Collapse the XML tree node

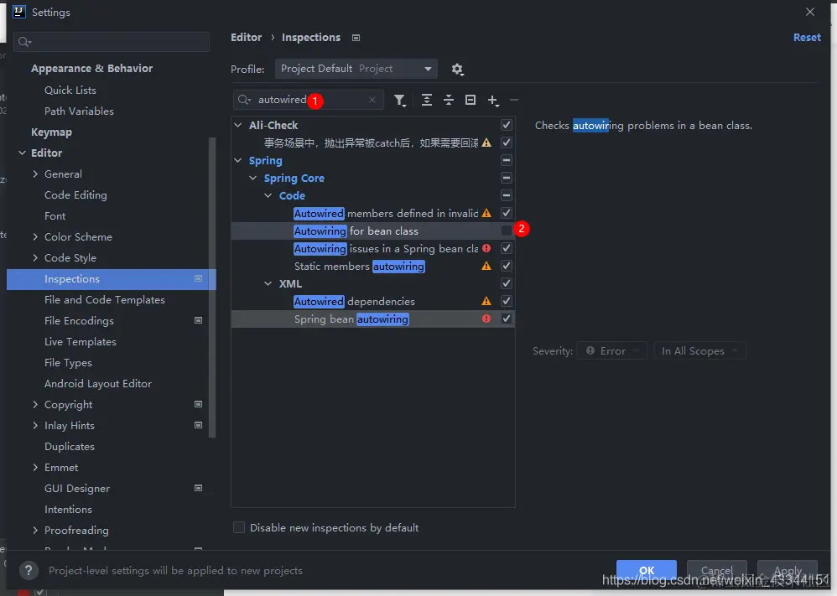coord(268,283)
